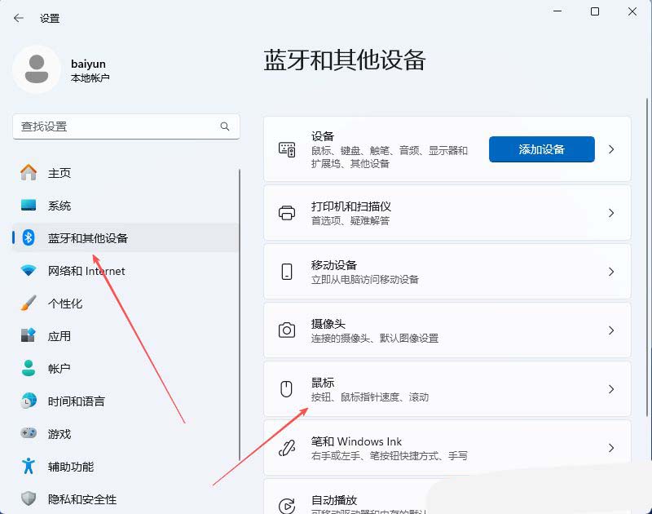
Task: Click the 查找设置 search field
Action: 126,126
